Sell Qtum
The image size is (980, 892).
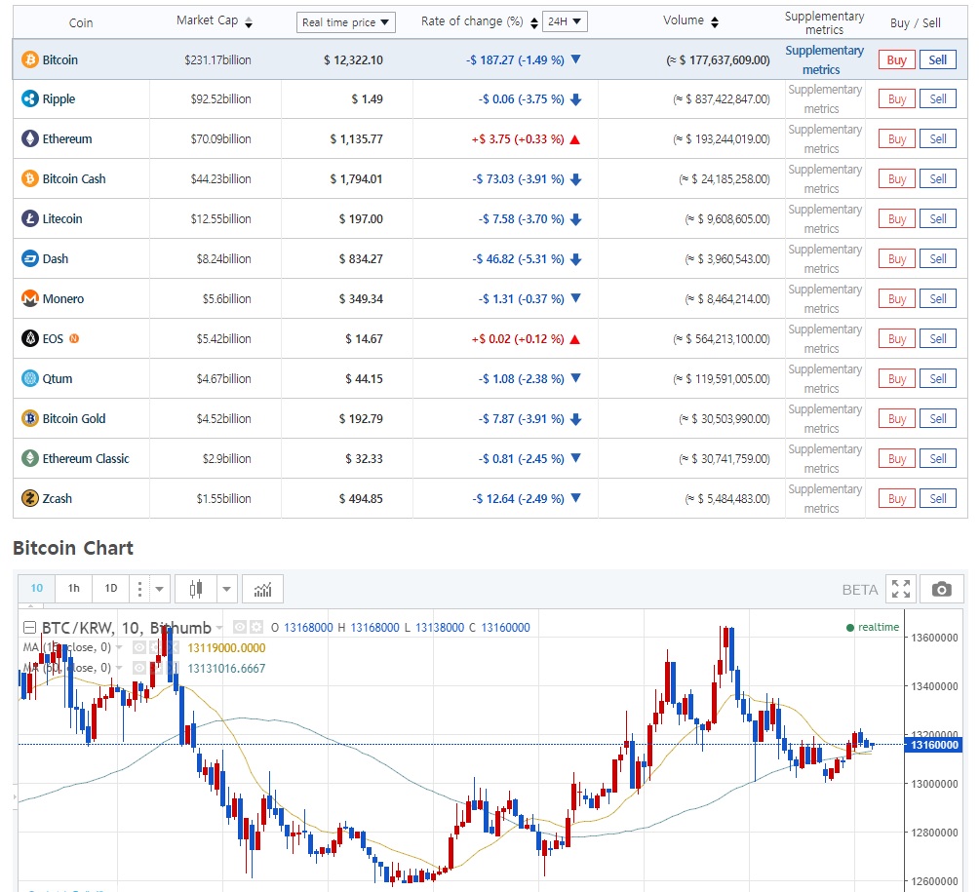coord(937,378)
